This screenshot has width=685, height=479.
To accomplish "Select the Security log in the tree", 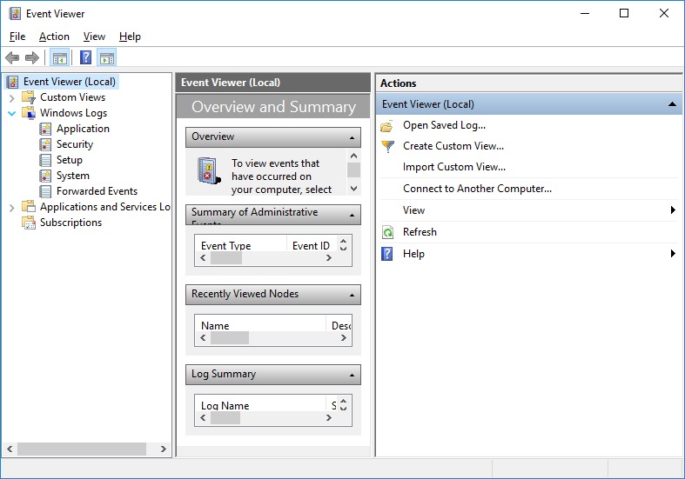I will 74,144.
